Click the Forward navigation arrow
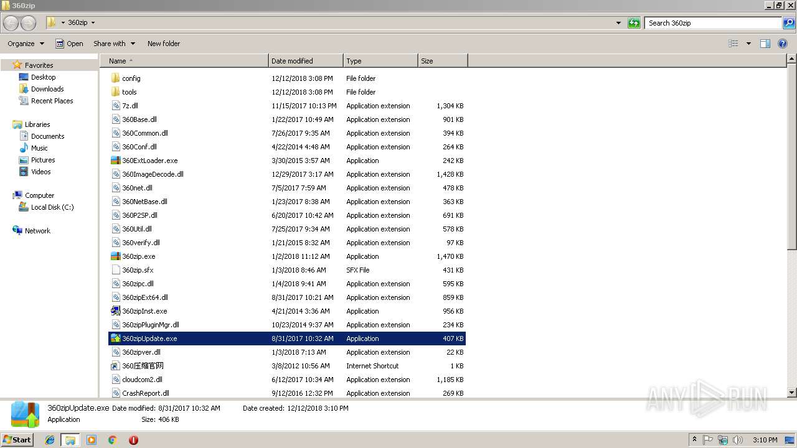This screenshot has width=797, height=448. pyautogui.click(x=28, y=23)
